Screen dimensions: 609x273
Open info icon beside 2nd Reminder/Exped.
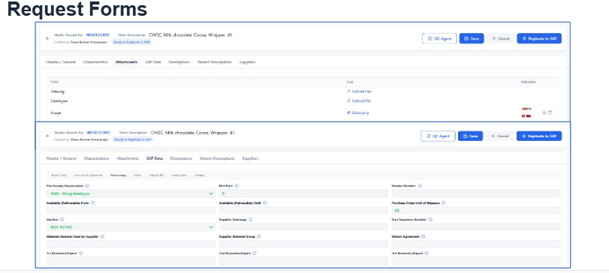pos(254,253)
